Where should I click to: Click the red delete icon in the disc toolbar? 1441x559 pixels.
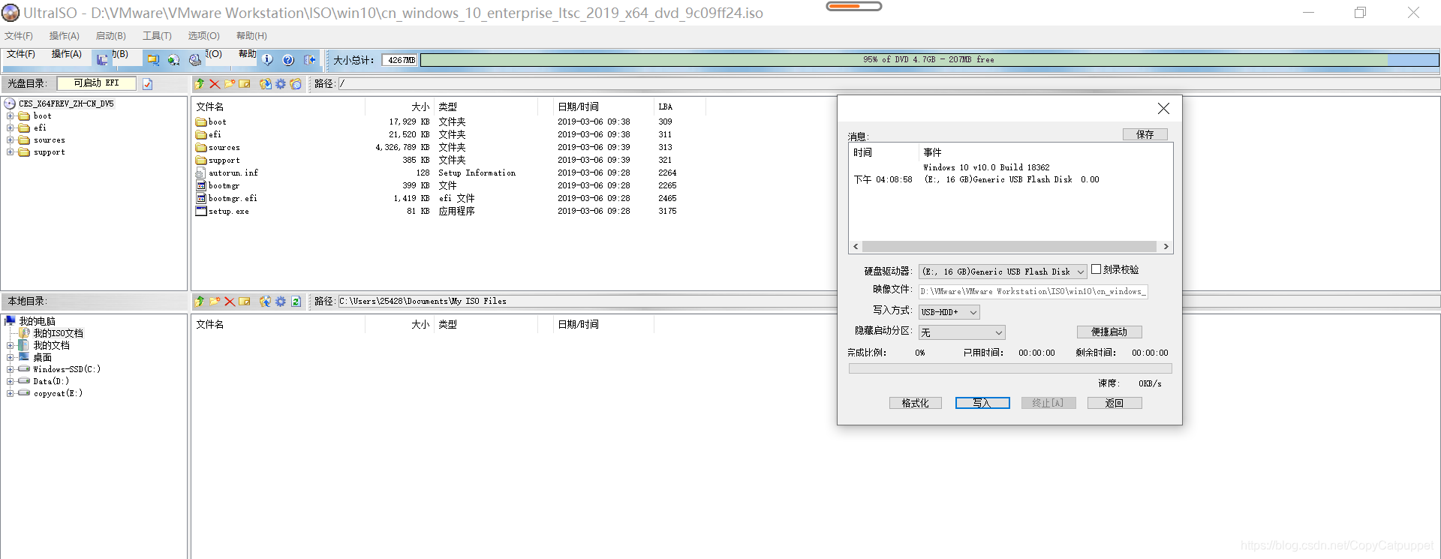coord(215,84)
